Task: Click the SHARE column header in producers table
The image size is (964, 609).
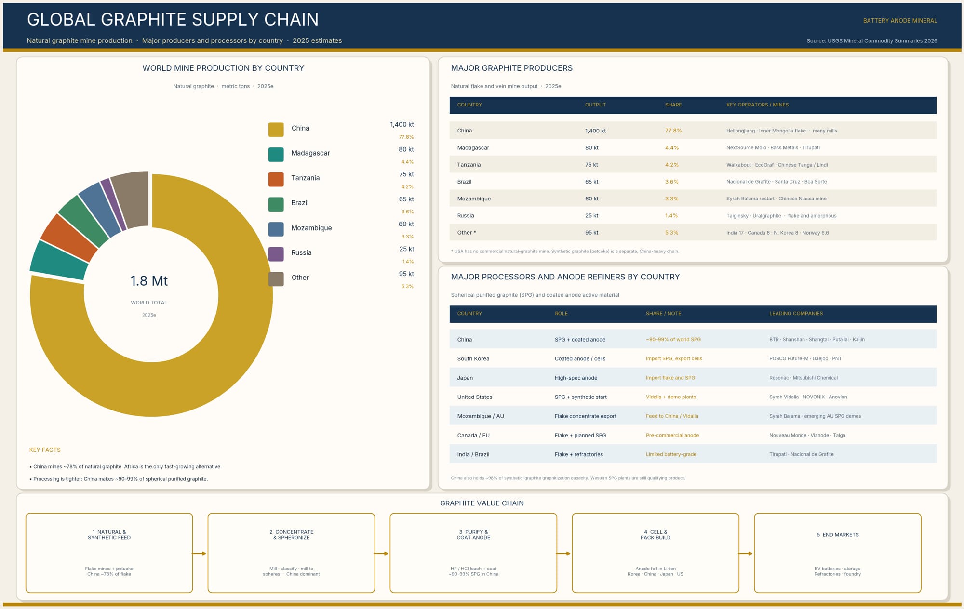Action: (673, 105)
